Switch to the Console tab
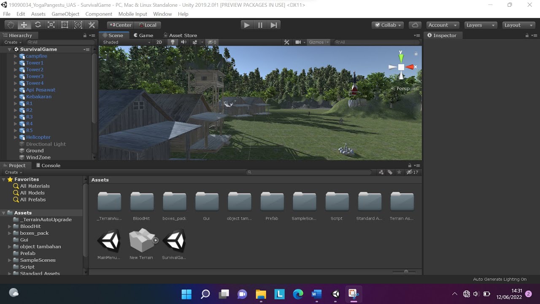This screenshot has width=540, height=304. tap(48, 166)
